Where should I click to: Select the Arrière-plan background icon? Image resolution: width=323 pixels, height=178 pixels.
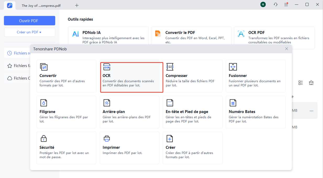click(107, 103)
